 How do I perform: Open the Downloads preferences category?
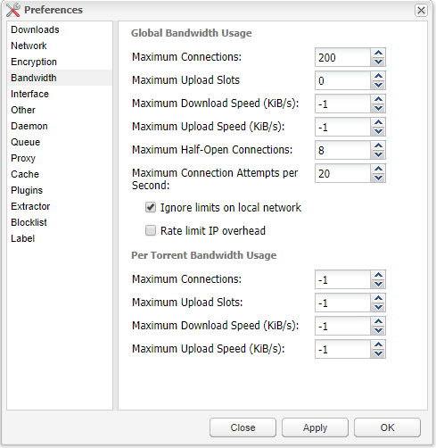(60, 29)
